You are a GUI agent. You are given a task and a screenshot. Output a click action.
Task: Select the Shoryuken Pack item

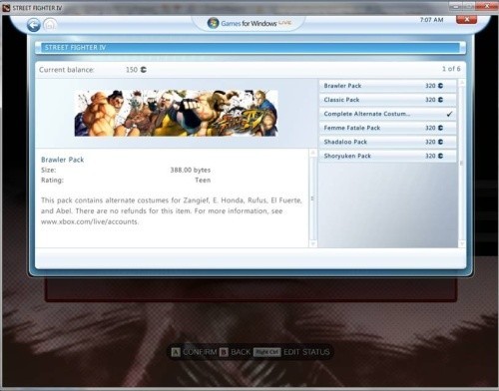388,156
